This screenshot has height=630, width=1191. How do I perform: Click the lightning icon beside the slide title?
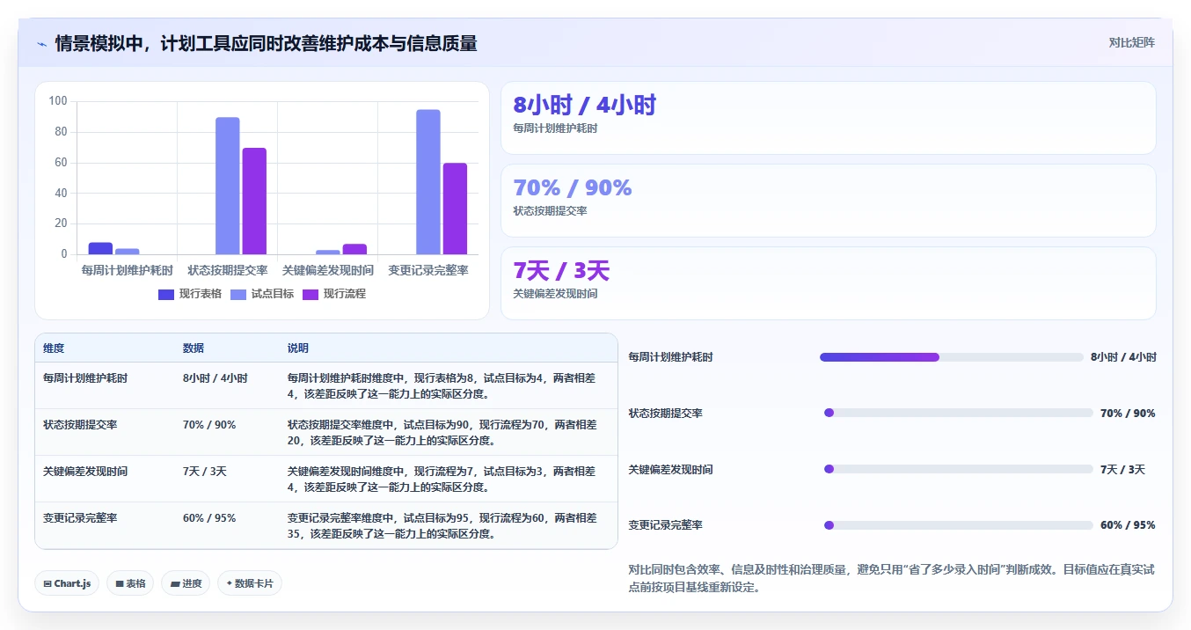pos(41,44)
